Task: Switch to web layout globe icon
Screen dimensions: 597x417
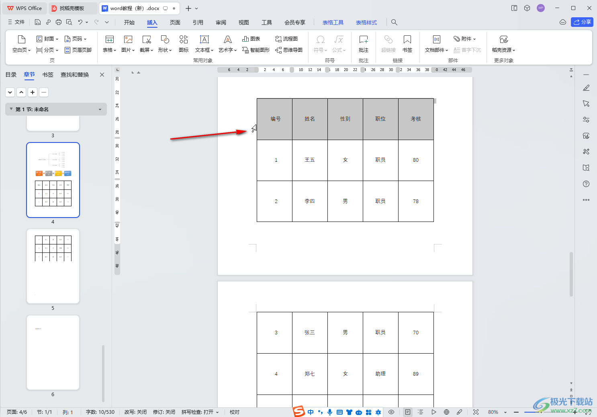Action: pos(446,412)
